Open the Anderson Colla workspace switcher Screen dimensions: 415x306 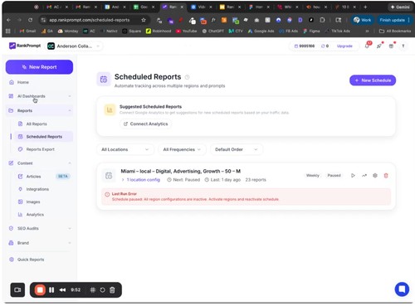(74, 46)
